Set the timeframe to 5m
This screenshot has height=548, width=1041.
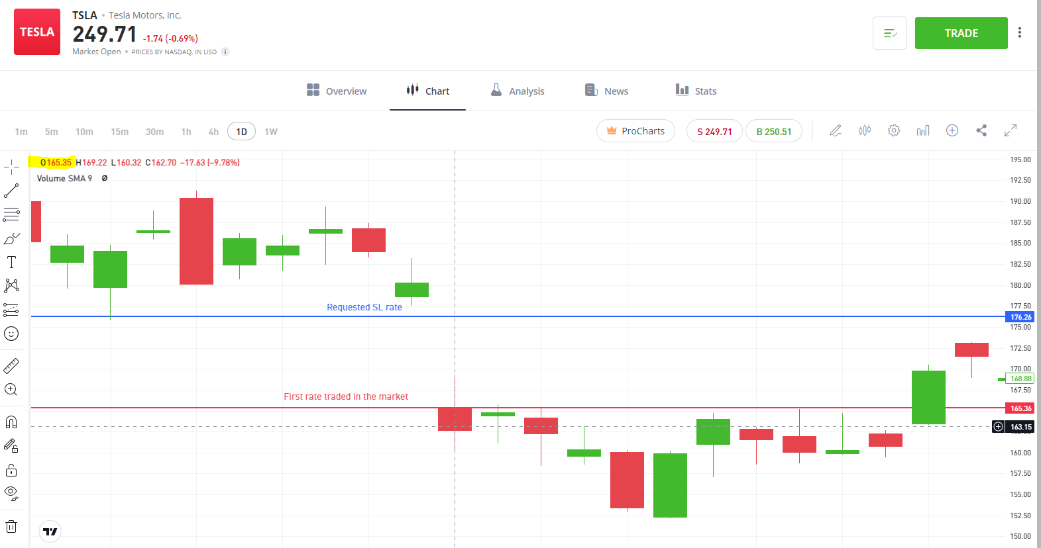tap(52, 132)
